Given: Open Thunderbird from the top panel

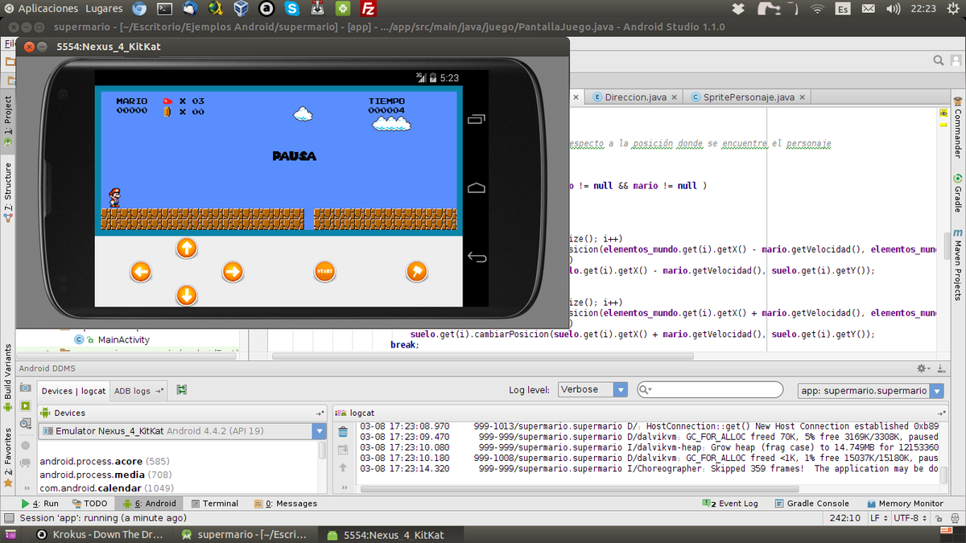Looking at the screenshot, I should [190, 9].
